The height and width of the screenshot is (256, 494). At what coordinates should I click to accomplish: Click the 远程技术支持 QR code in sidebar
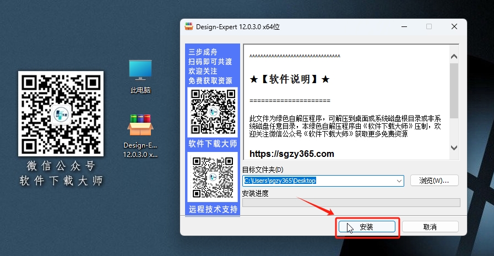point(213,177)
